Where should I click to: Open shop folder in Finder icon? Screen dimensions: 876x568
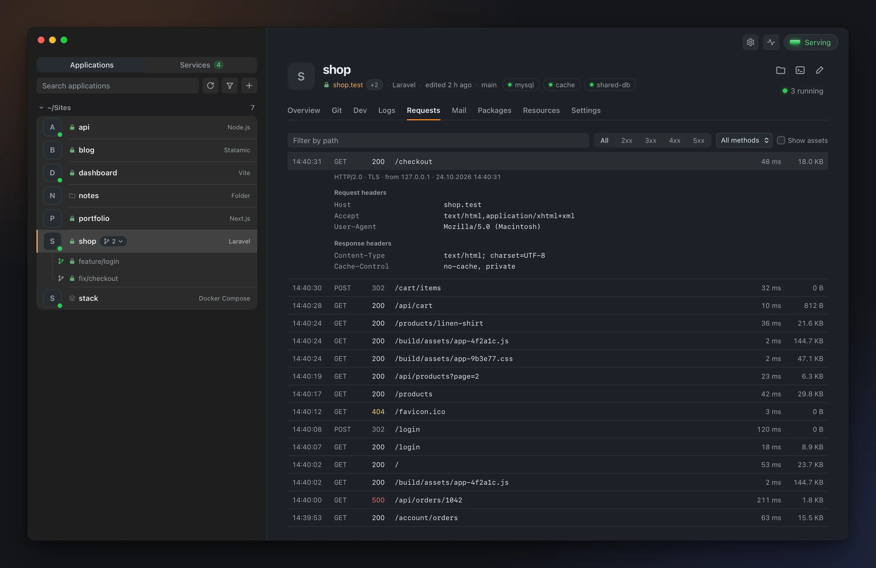[780, 70]
